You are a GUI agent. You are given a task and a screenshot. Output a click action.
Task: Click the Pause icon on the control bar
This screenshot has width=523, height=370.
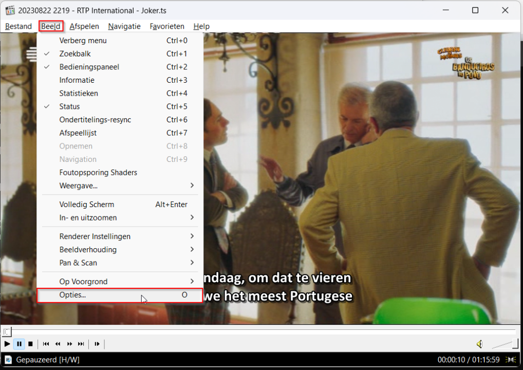point(18,344)
